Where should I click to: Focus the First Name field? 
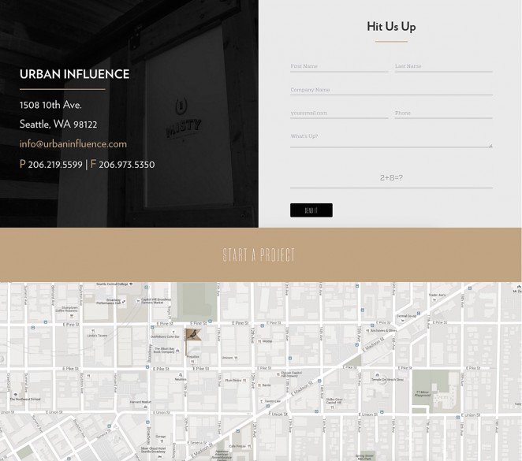(339, 66)
